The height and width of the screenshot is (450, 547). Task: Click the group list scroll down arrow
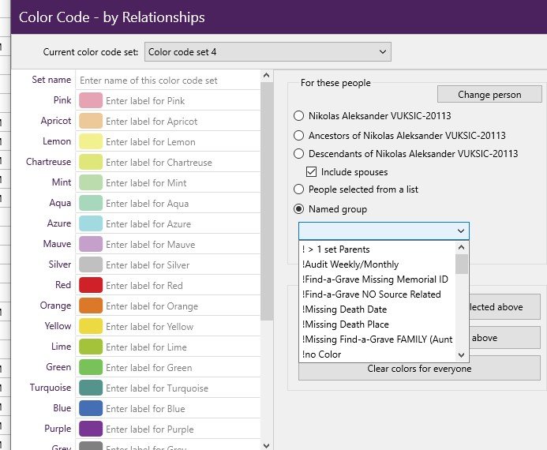click(x=462, y=355)
